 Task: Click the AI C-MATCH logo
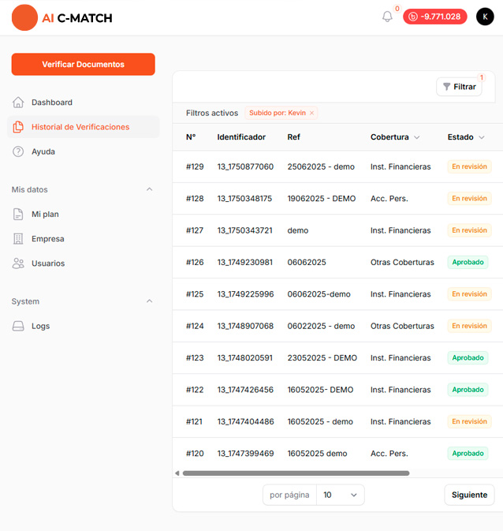pyautogui.click(x=62, y=17)
